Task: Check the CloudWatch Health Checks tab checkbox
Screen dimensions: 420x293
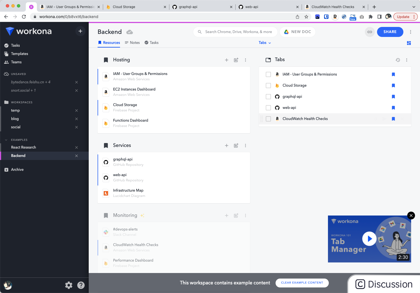Action: click(x=268, y=119)
